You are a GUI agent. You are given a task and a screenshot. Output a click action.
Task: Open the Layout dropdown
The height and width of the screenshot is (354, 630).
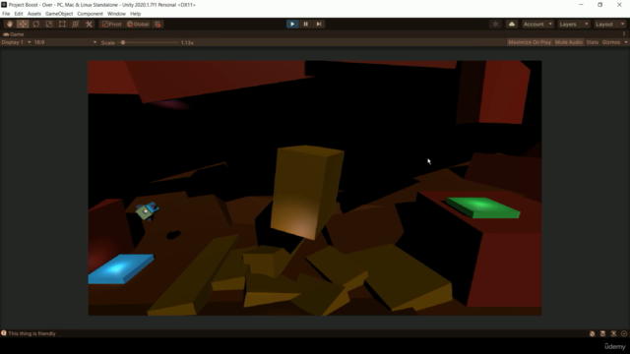(x=610, y=24)
